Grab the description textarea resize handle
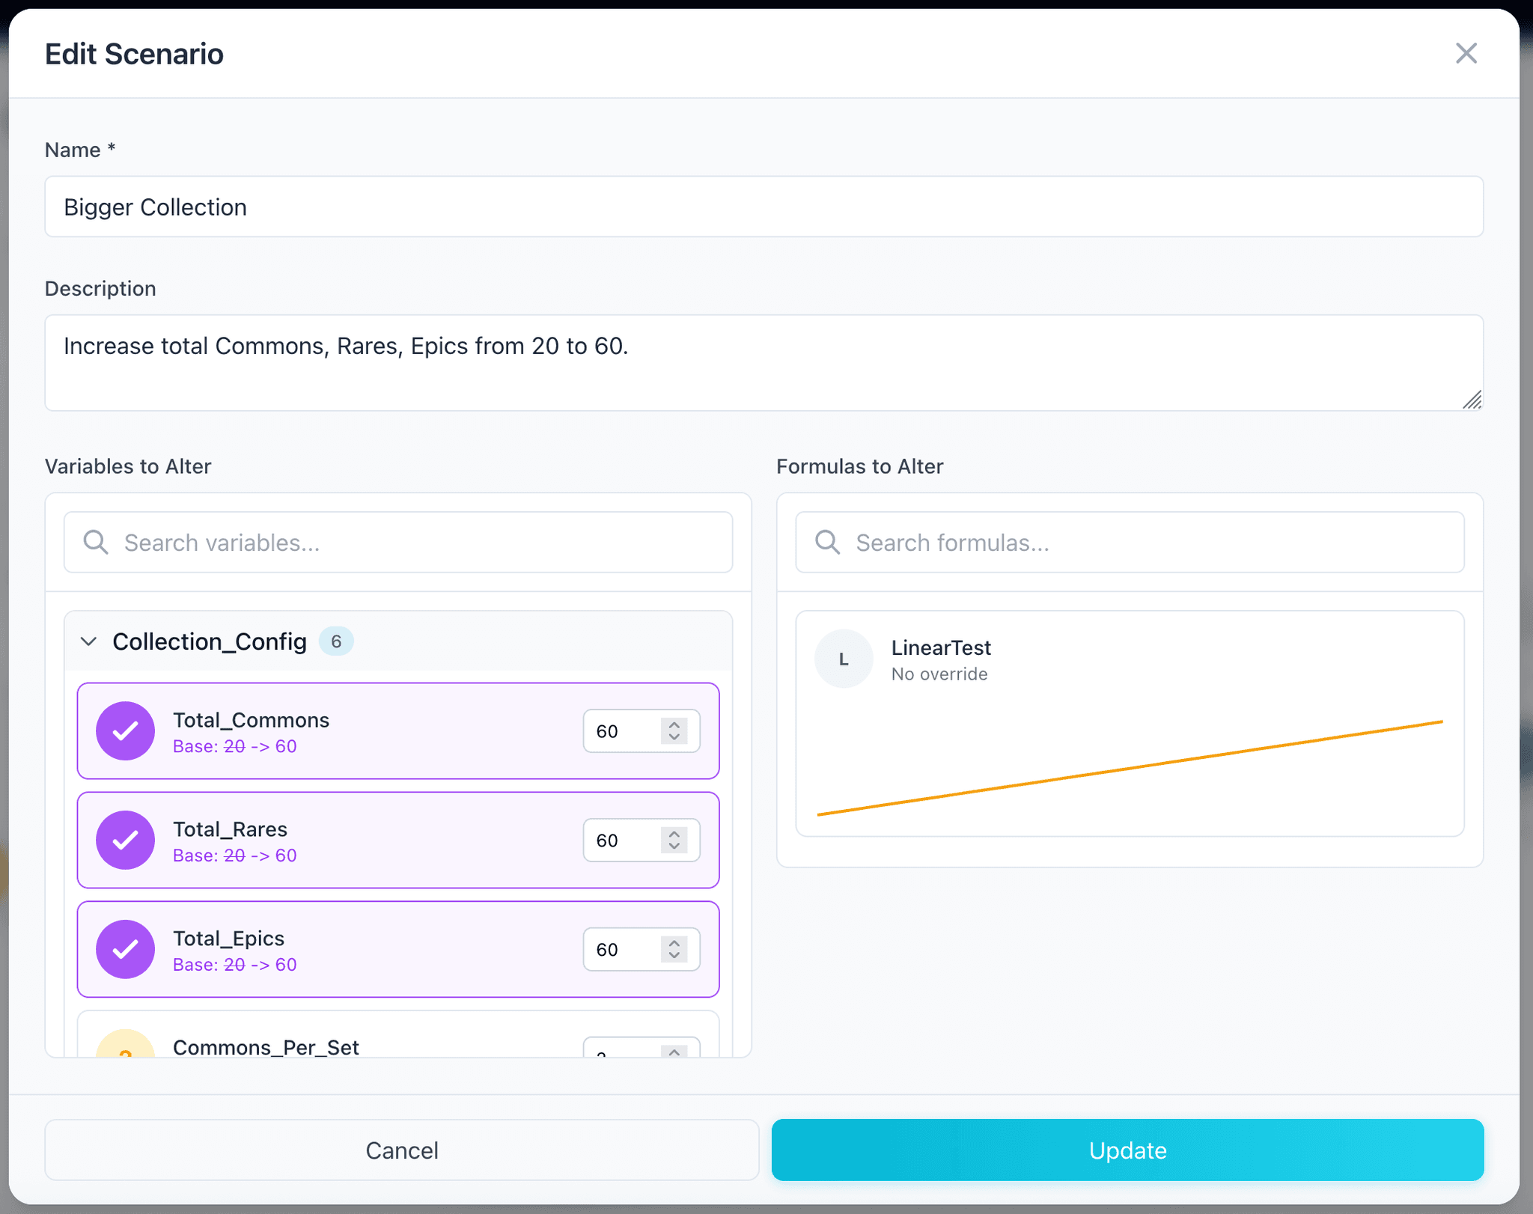The width and height of the screenshot is (1533, 1214). (1472, 400)
